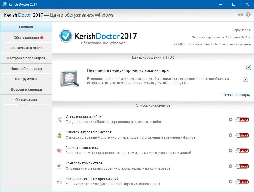The image size is (254, 192).
Task: Click the Версия: 4.65 text
Action: coord(242,30)
